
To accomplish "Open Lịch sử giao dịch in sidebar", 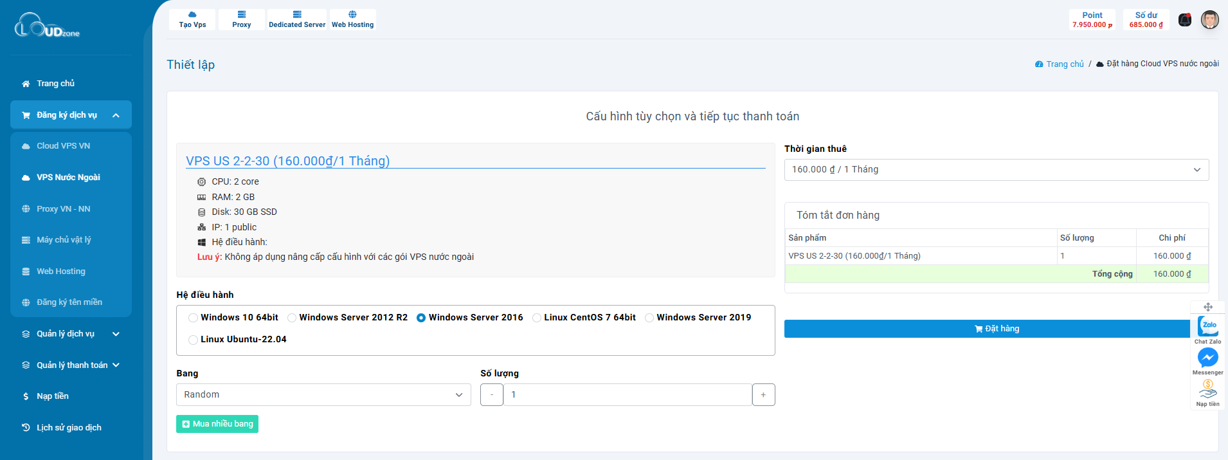I will click(x=69, y=428).
